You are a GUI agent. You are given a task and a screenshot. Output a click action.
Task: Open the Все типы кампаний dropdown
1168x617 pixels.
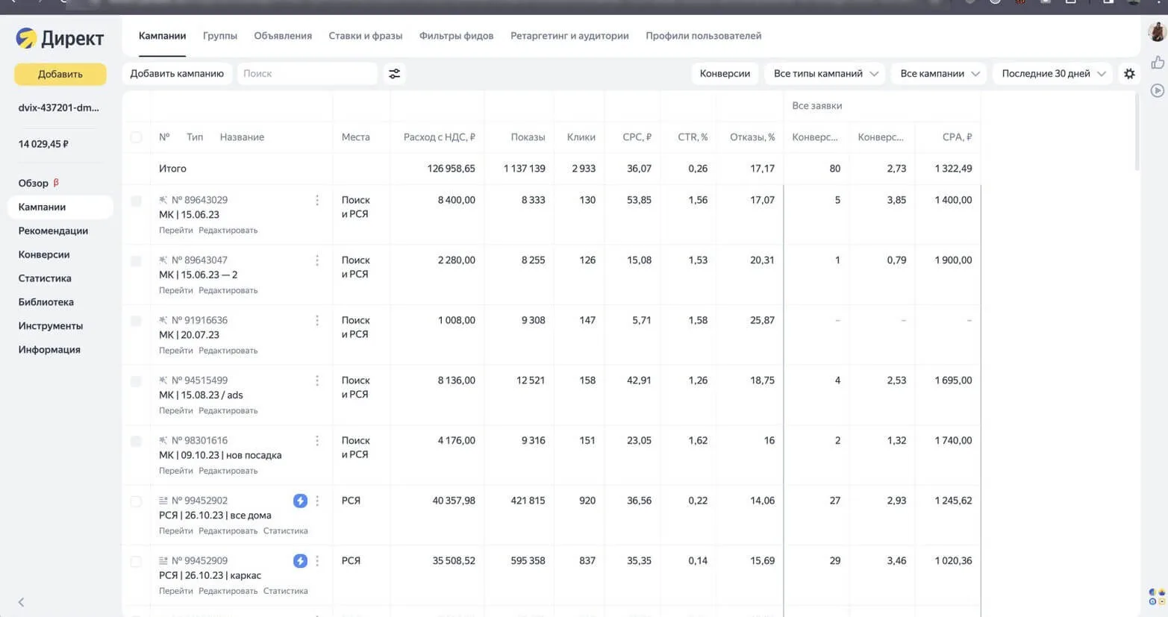tap(825, 74)
